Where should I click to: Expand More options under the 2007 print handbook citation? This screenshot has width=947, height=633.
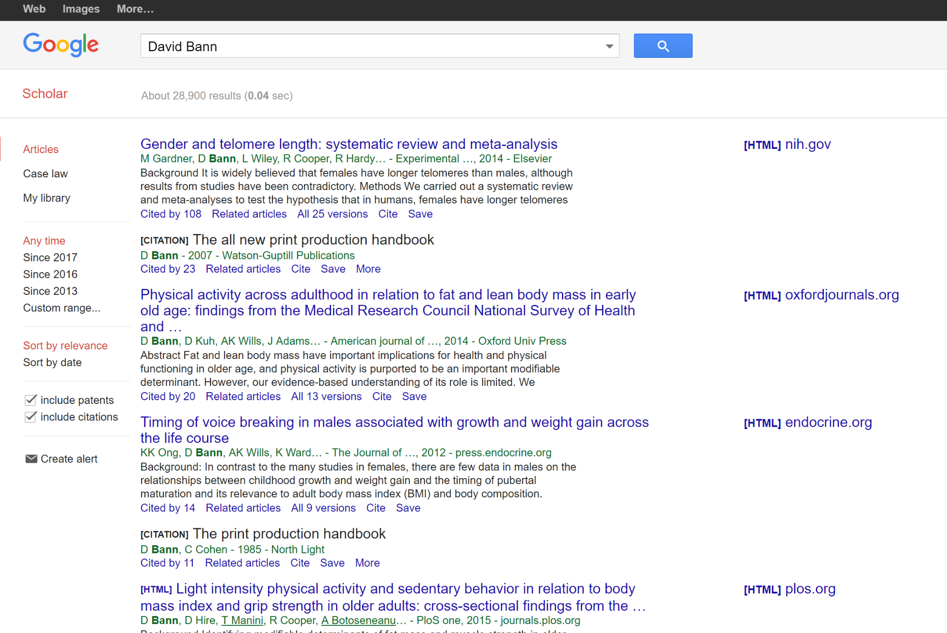[368, 269]
